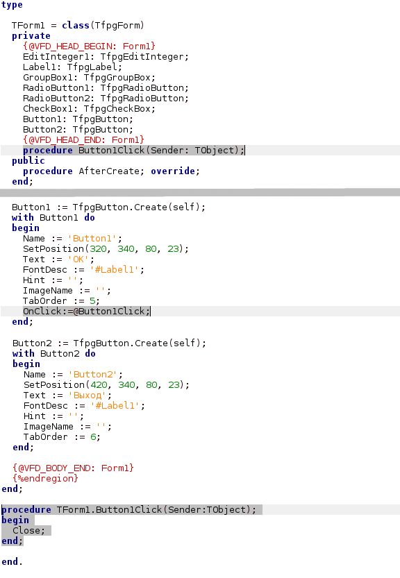Viewport: 400px width, 578px height.
Task: Click the 'Close;' statement in Button1Click
Action: coord(28,530)
